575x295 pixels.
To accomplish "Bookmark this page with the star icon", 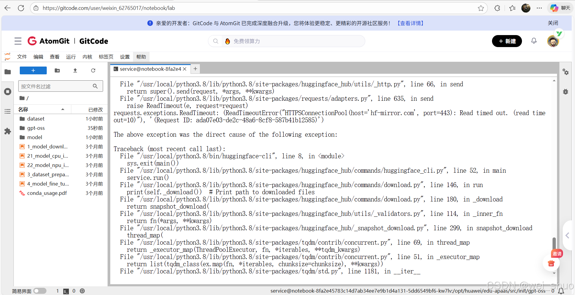I will (x=481, y=8).
